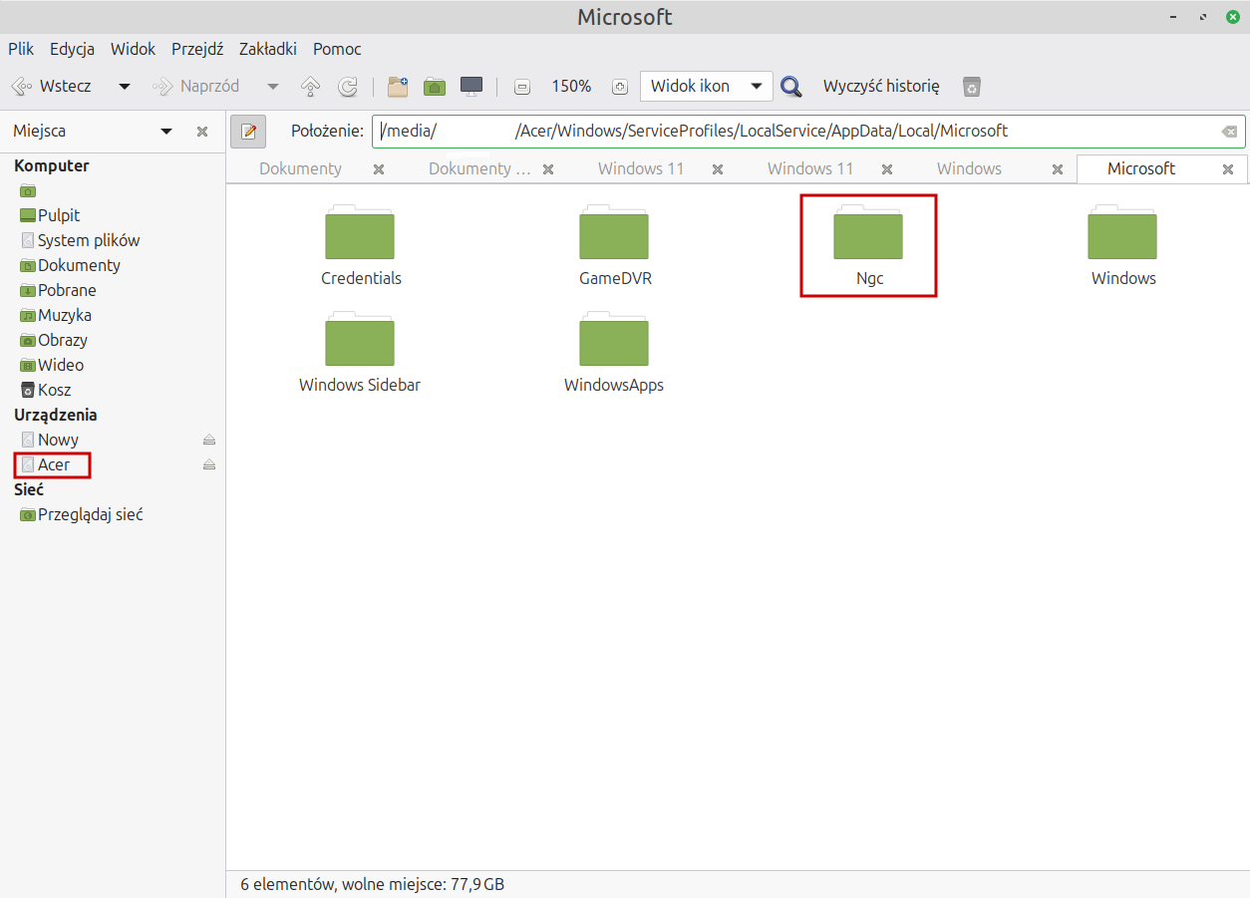Open the back history dropdown arrow beside Wstecz
The height and width of the screenshot is (898, 1250).
click(125, 87)
